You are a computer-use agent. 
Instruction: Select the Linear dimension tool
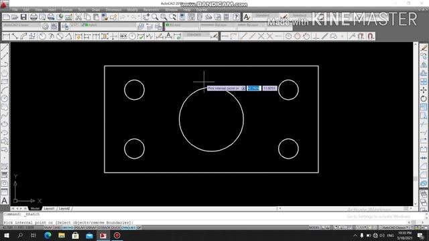[6, 36]
